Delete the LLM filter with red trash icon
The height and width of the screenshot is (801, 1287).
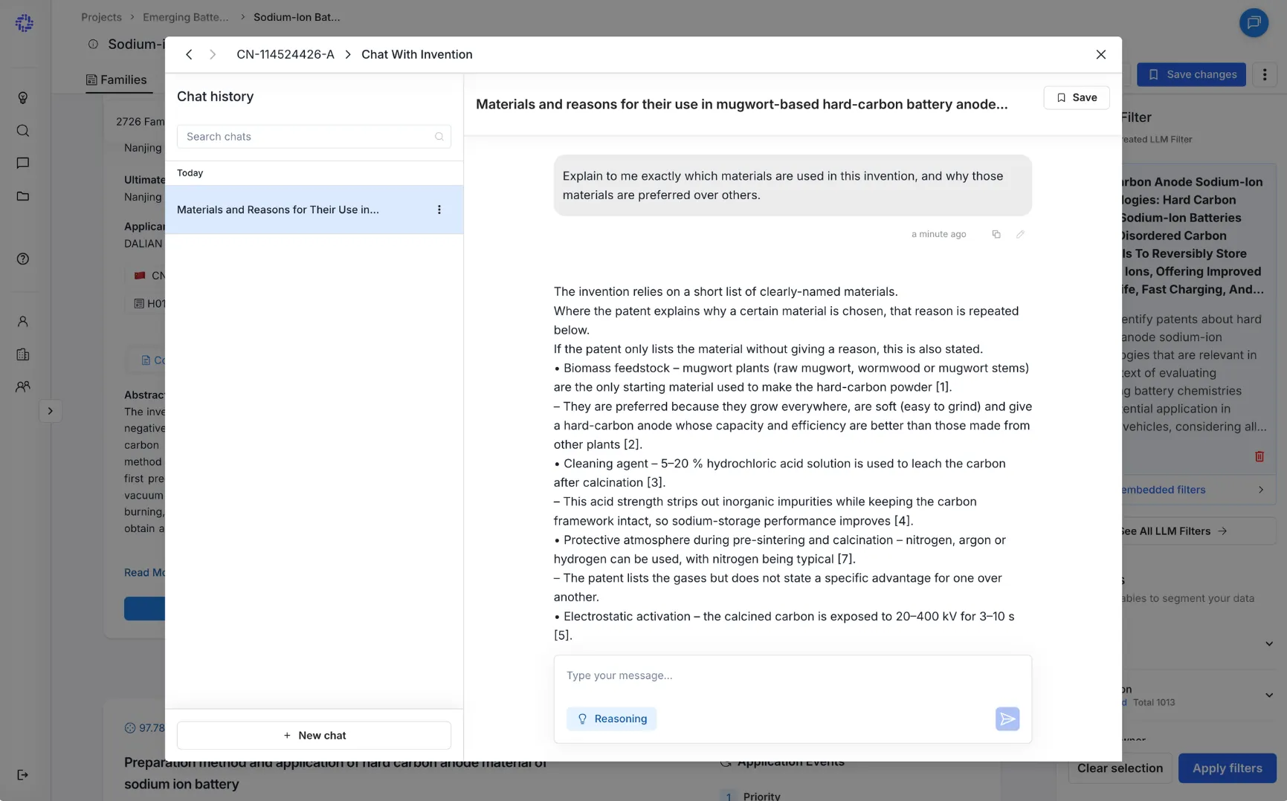click(x=1259, y=456)
